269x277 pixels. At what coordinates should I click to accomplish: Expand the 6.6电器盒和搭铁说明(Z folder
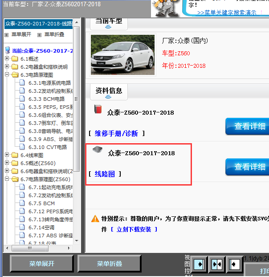7,171
